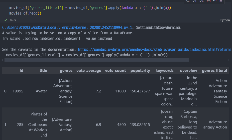Open the Python cell language picker
This screenshot has height=140, width=232.
225,20
